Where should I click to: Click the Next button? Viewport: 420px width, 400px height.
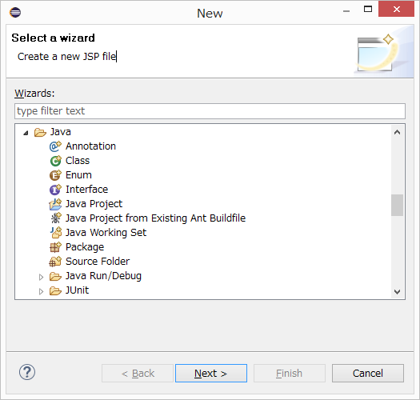tap(211, 374)
